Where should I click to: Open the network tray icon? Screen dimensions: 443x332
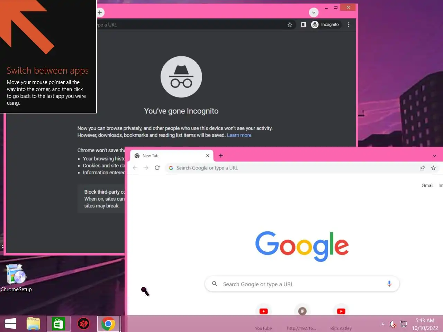point(404,324)
